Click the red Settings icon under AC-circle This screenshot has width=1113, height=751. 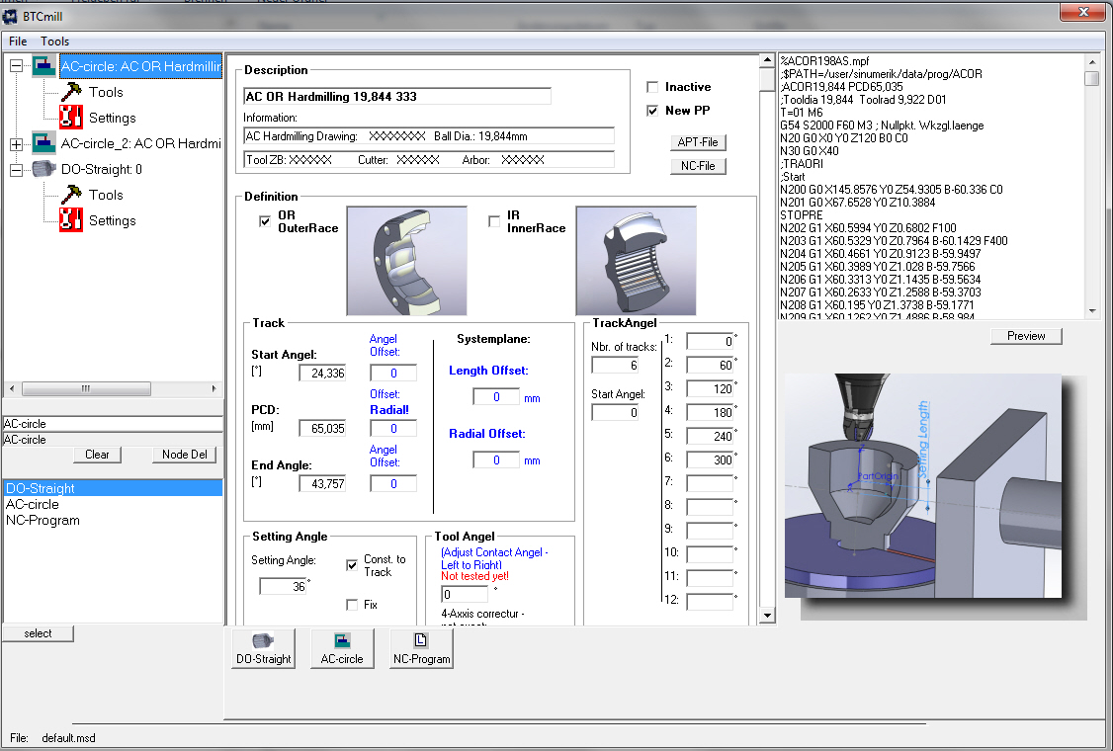(x=71, y=118)
